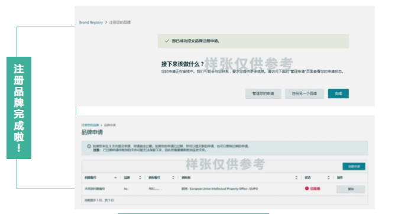Click the red status icon in the EUIPO row
Viewport: 395px width, 214px height.
[306, 189]
